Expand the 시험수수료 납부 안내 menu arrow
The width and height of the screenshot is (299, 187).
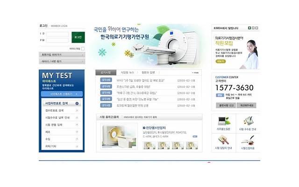click(77, 117)
